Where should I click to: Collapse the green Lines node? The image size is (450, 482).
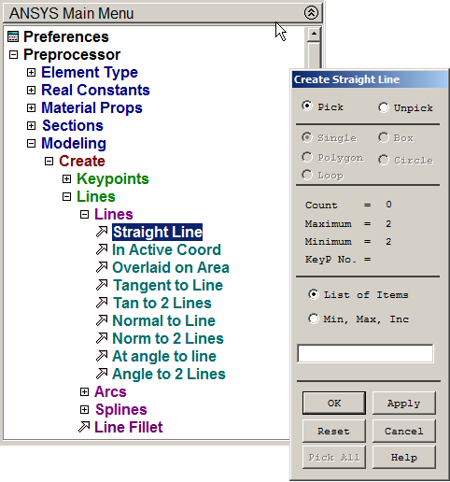tap(66, 197)
